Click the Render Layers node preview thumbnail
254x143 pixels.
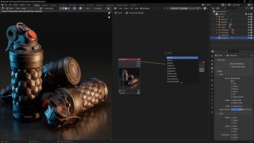tap(129, 78)
